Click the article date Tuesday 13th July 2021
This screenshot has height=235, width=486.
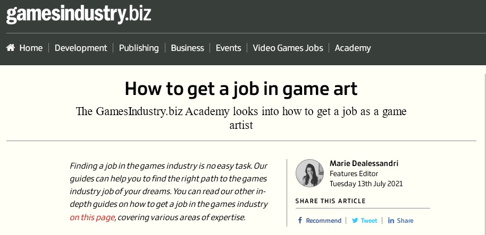(366, 184)
